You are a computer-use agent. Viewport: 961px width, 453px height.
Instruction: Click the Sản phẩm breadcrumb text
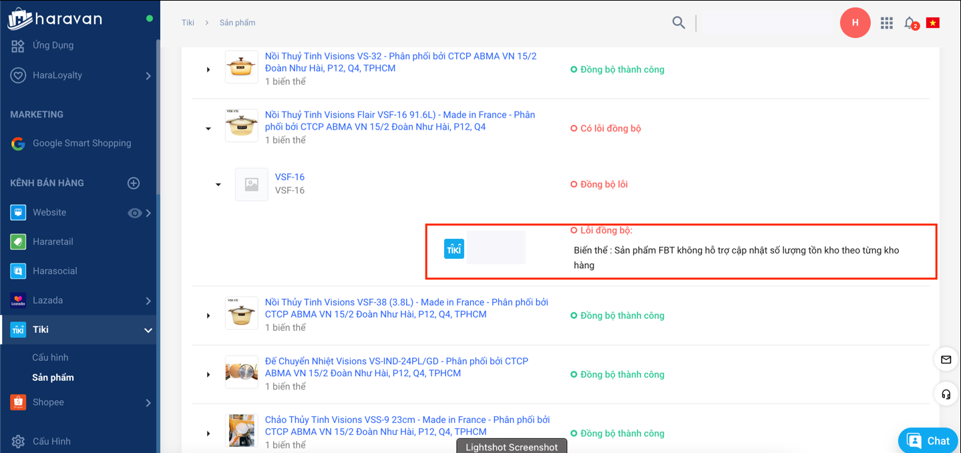237,23
